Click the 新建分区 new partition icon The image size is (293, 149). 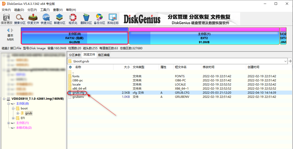[59, 19]
